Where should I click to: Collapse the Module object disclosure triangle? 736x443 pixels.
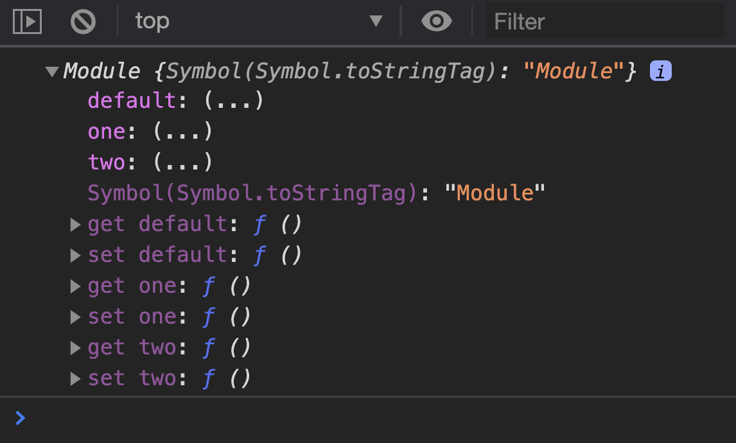pyautogui.click(x=53, y=71)
